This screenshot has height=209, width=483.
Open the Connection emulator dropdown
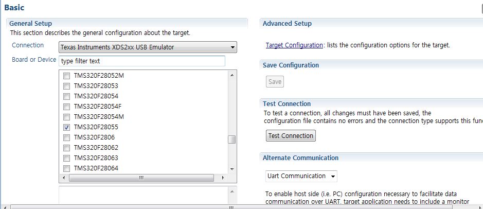pos(148,47)
